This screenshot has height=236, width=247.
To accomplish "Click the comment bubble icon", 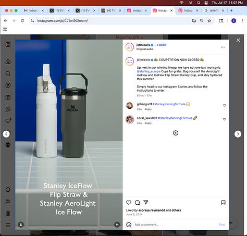I will [x=137, y=203].
